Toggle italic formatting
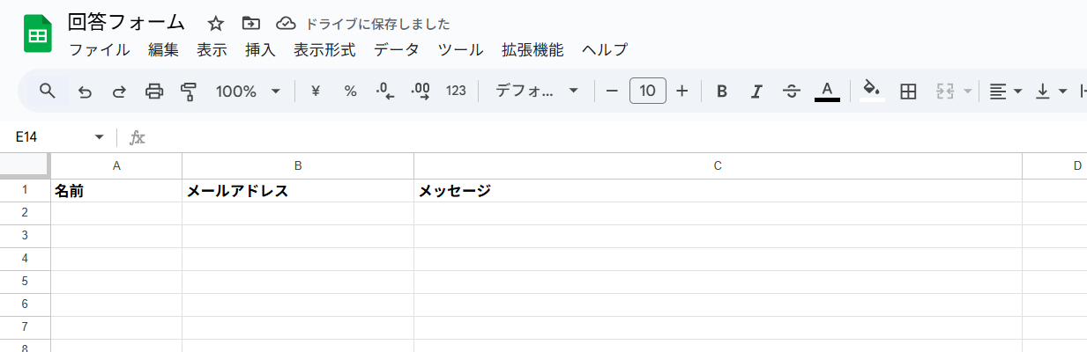Screen dimensions: 1087x352 (x=756, y=91)
